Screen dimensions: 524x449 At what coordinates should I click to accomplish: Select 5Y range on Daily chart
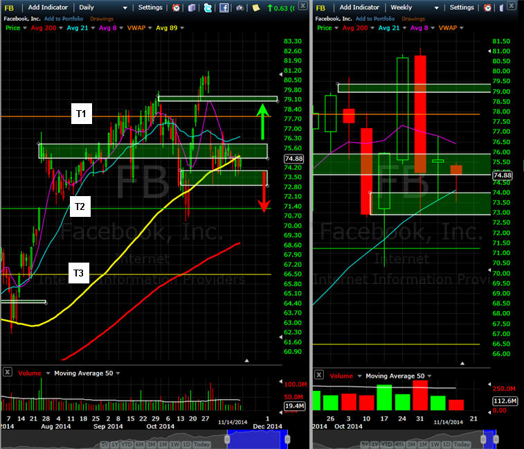click(105, 444)
